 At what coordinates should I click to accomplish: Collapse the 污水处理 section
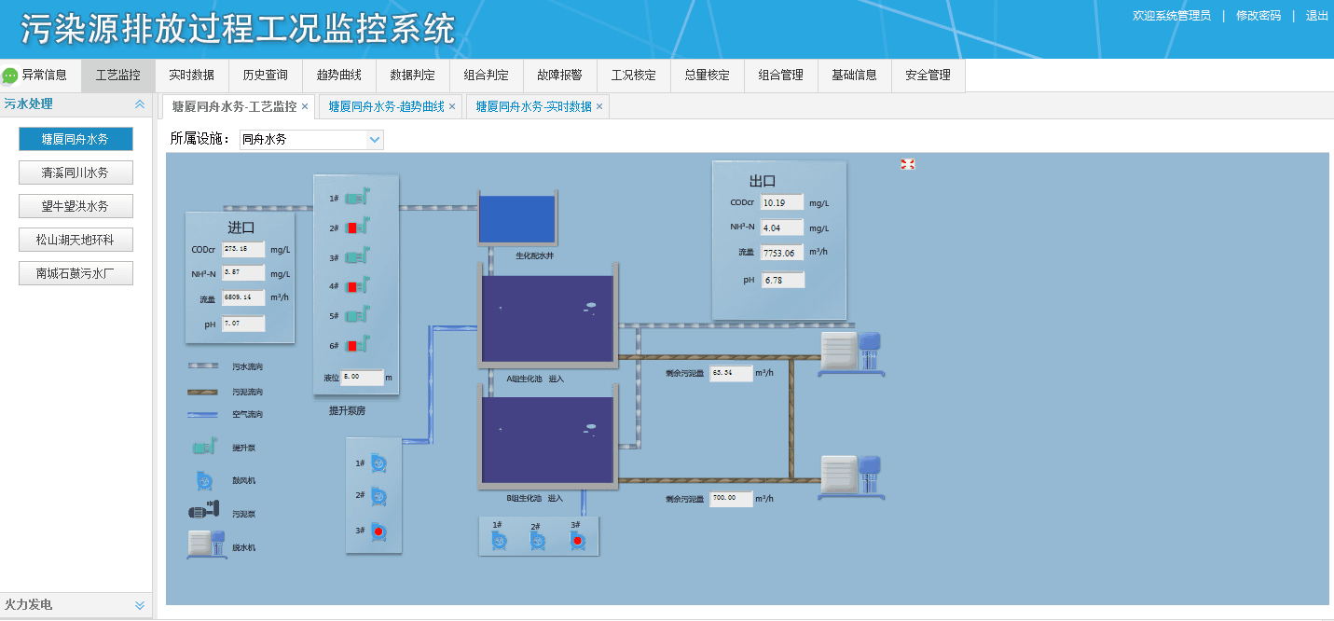[x=141, y=104]
